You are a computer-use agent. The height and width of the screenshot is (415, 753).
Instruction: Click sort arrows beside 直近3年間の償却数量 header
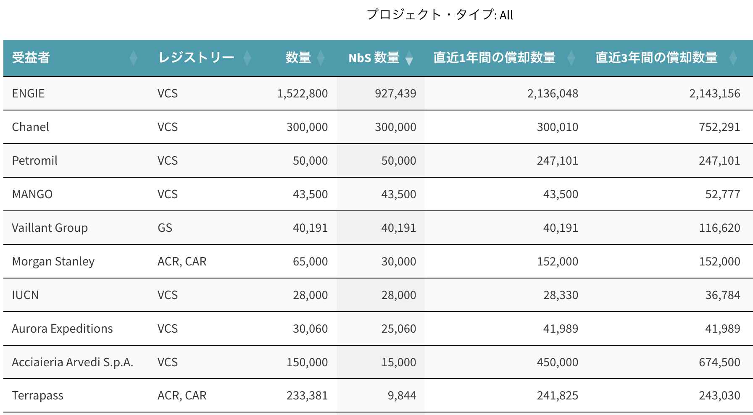[733, 58]
